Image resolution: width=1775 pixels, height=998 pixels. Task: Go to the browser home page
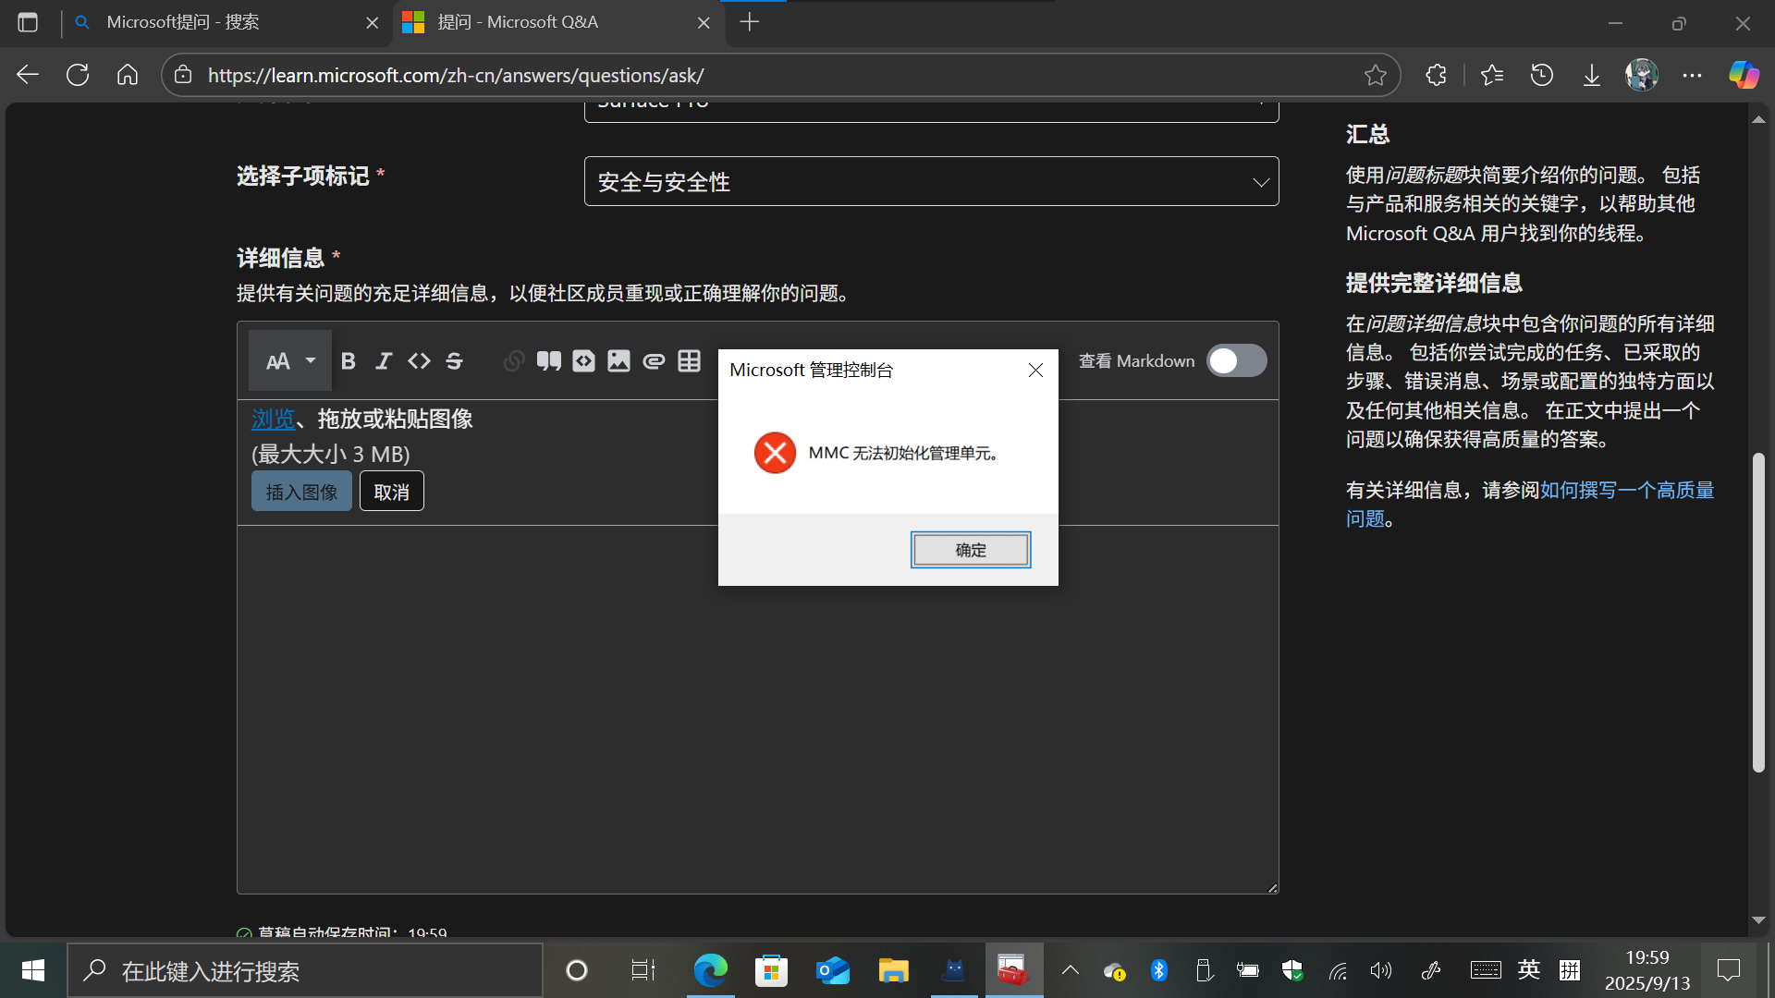[128, 75]
